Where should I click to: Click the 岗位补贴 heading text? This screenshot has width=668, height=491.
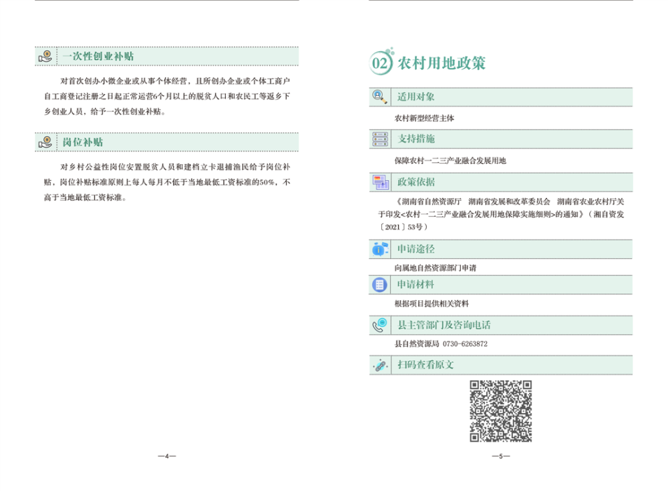(83, 142)
